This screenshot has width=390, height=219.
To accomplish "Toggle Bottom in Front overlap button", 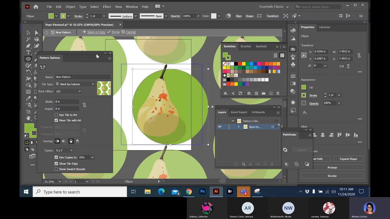I will 77,141.
